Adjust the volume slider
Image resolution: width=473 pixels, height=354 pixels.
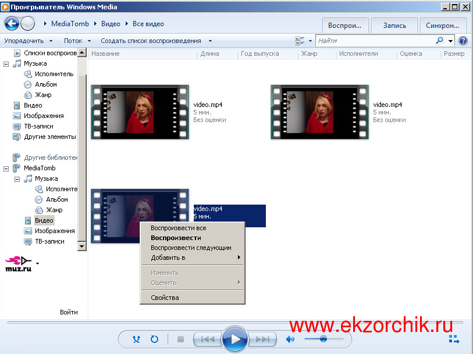point(323,339)
